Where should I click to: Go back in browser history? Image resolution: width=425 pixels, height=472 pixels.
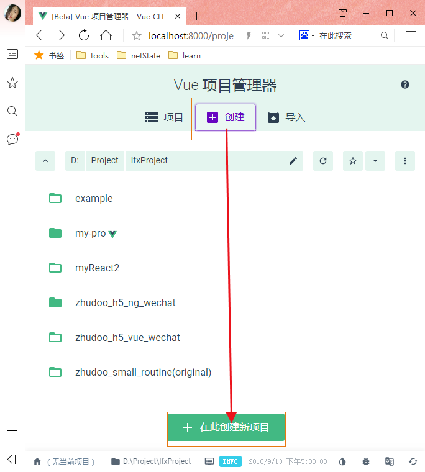[40, 35]
